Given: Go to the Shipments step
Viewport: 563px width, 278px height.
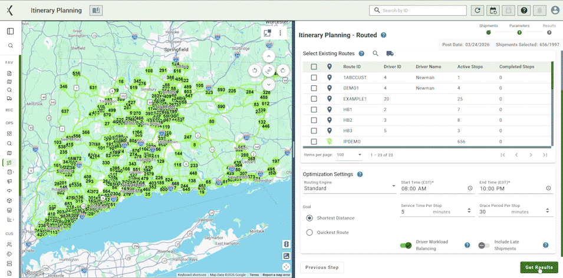Looking at the screenshot, I should 488,32.
